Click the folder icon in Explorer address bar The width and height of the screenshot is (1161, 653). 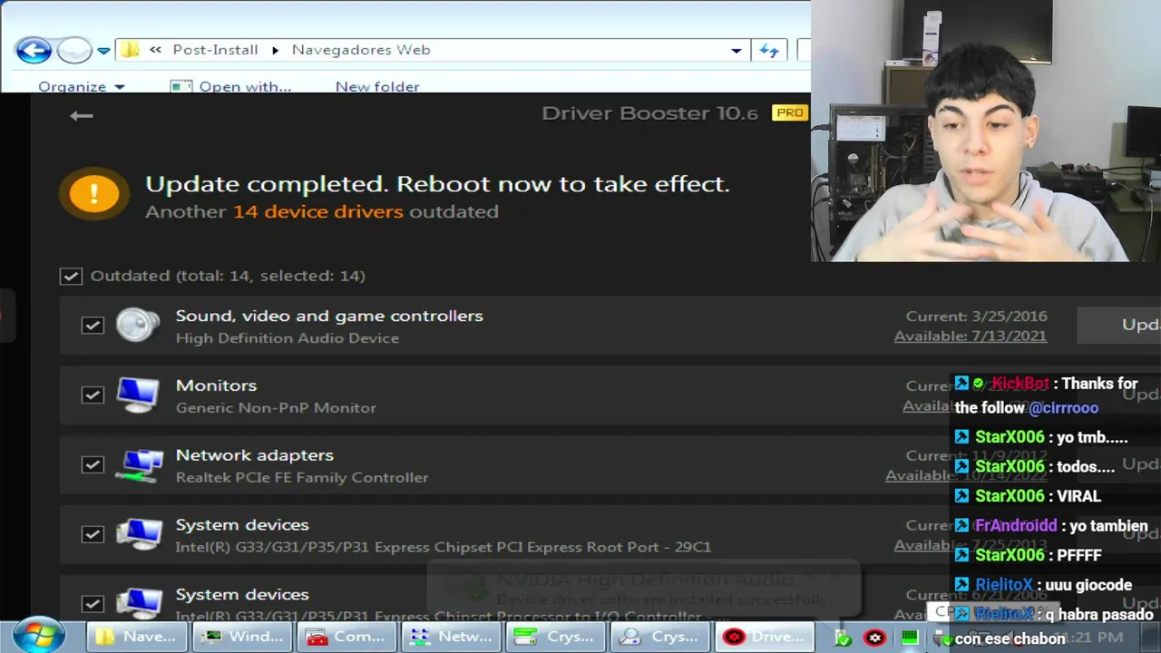131,50
